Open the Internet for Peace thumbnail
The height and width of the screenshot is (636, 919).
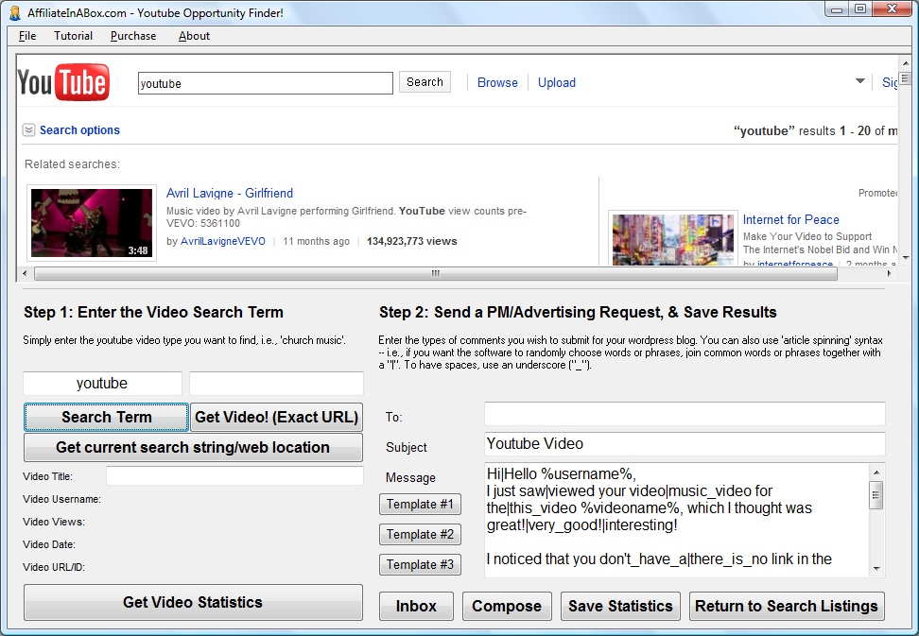[672, 240]
